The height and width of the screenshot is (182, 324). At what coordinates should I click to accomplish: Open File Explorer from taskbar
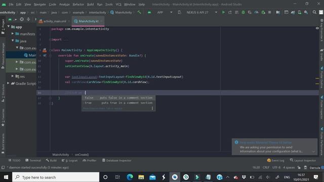141,177
